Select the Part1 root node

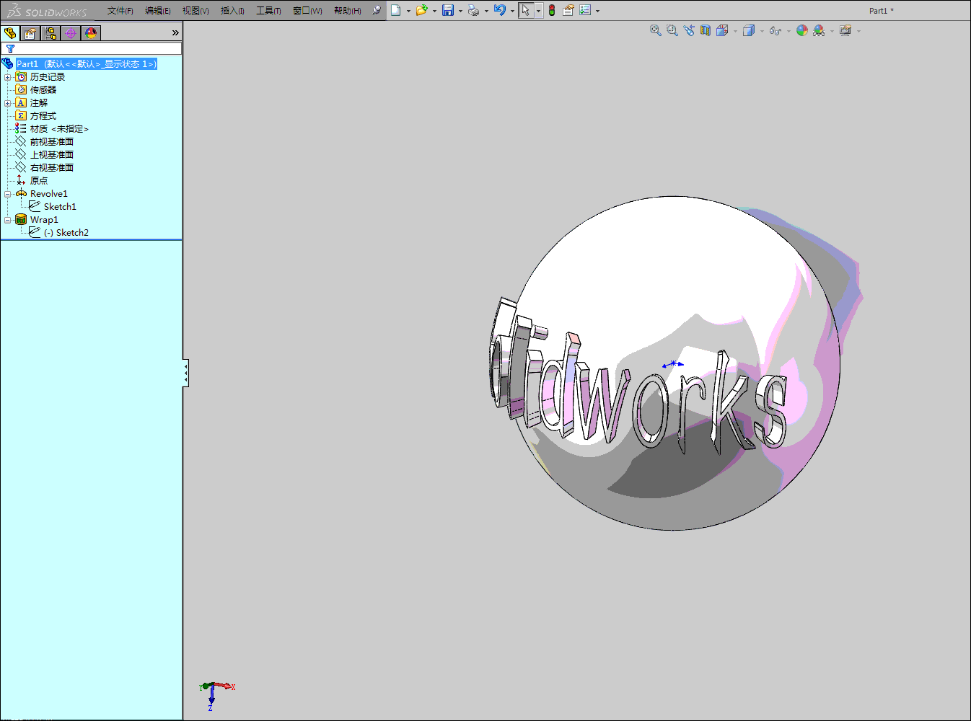[87, 64]
